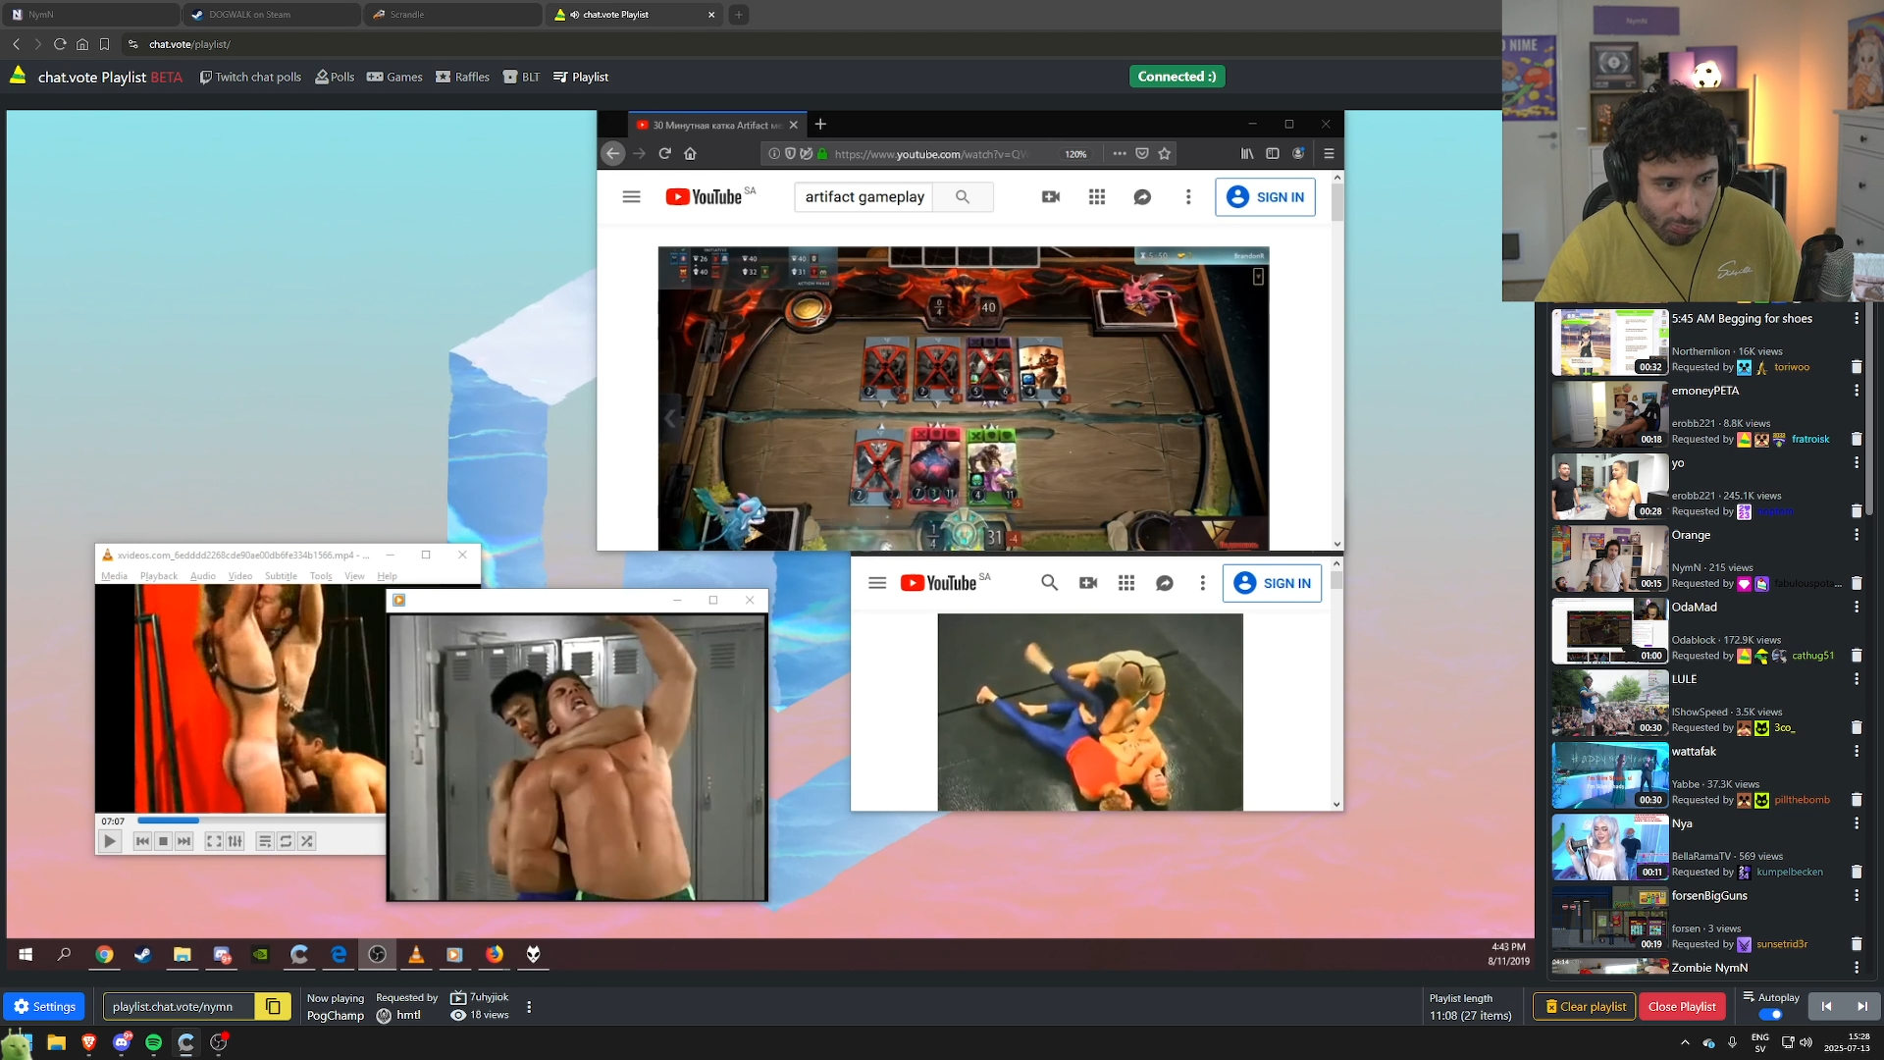This screenshot has width=1884, height=1060.
Task: Delete the forsenBigGuns playlist entry
Action: [1857, 944]
